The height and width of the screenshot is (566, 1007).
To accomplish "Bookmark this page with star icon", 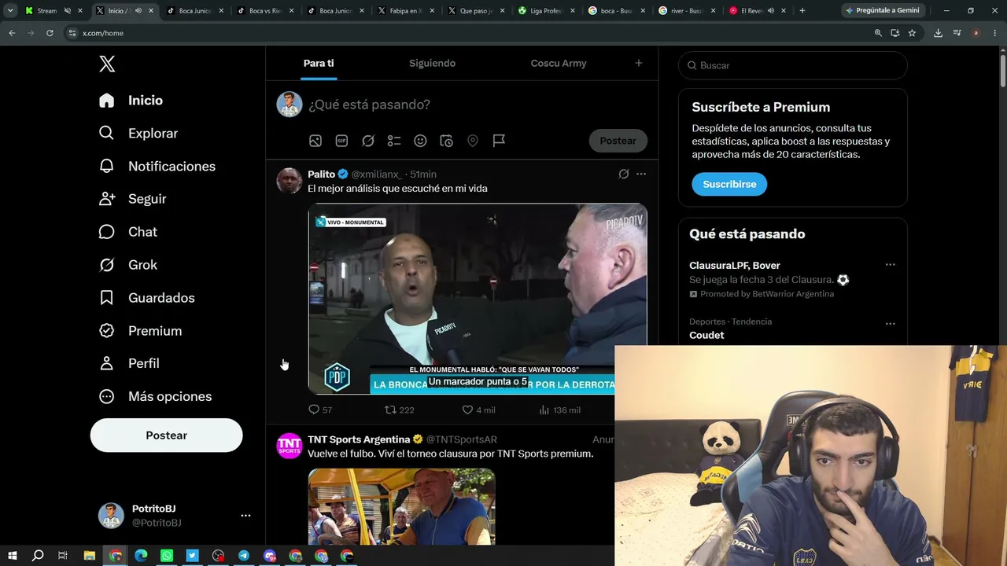I will click(x=912, y=33).
